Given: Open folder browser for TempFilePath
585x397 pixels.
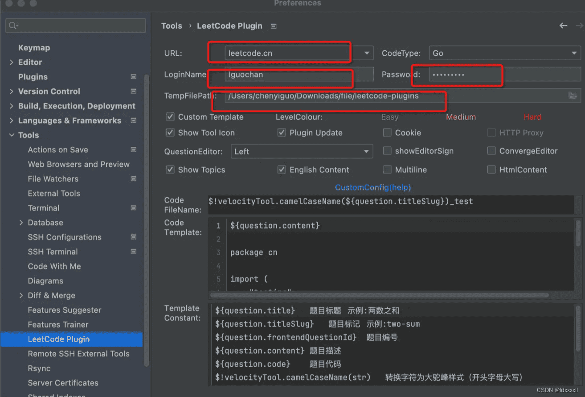Looking at the screenshot, I should (573, 96).
